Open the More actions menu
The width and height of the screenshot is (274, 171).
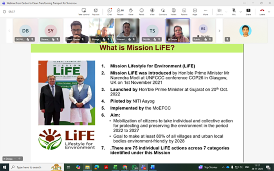tap(205, 11)
